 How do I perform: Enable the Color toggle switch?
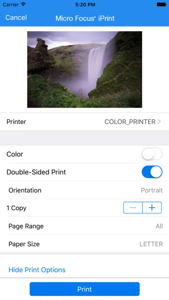tap(152, 154)
